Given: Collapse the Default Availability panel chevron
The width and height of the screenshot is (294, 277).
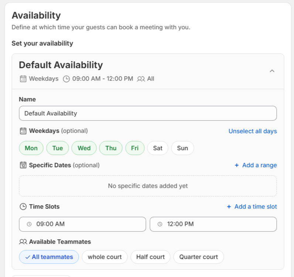Looking at the screenshot, I should pyautogui.click(x=272, y=71).
